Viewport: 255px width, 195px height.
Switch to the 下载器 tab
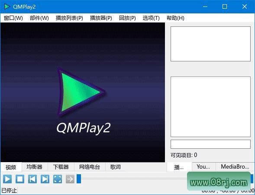click(61, 167)
